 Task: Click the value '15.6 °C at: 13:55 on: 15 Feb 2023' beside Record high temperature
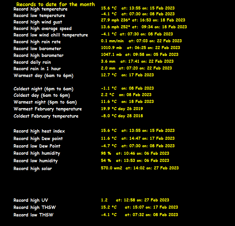[x=138, y=8]
